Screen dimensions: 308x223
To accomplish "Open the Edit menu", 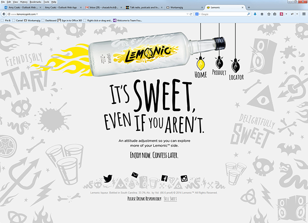I will click(x=9, y=2).
